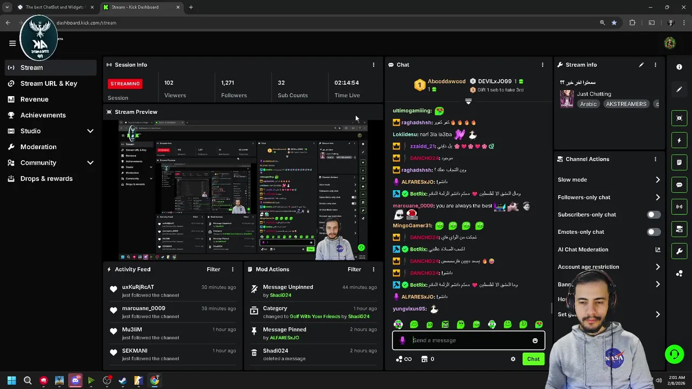Image resolution: width=692 pixels, height=389 pixels.
Task: Click the browser address bar URL
Action: coord(86,23)
